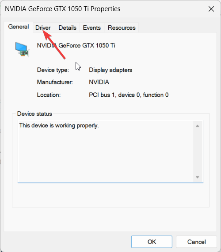221x252 pixels.
Task: Click the Device status scroll up arrow
Action: coord(198,126)
